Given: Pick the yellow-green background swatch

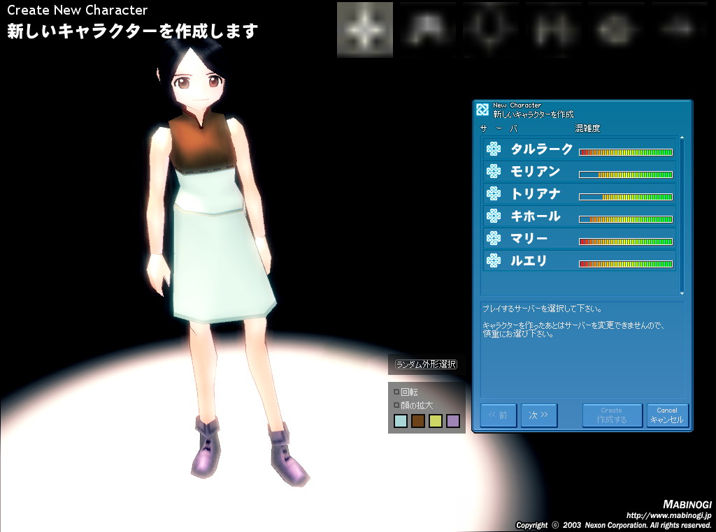Looking at the screenshot, I should click(435, 421).
